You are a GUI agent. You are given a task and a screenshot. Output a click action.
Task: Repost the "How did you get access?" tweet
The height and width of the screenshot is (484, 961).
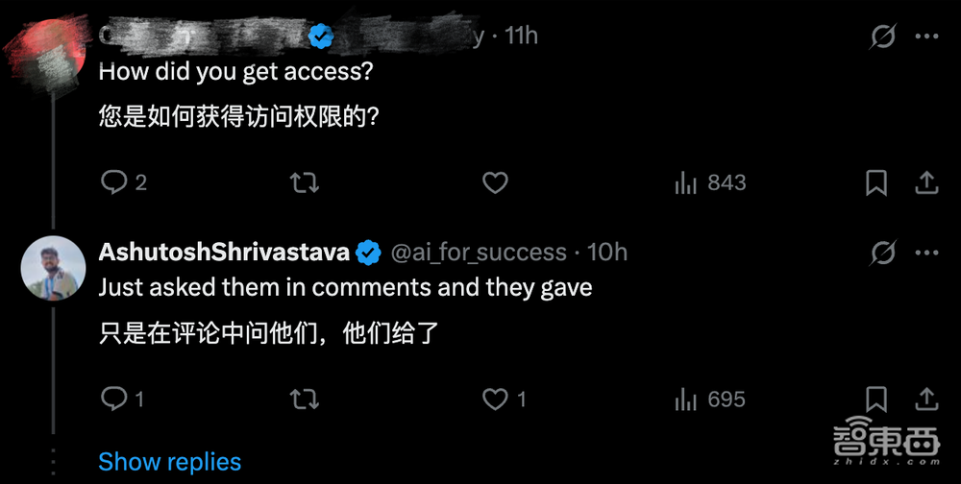[305, 182]
